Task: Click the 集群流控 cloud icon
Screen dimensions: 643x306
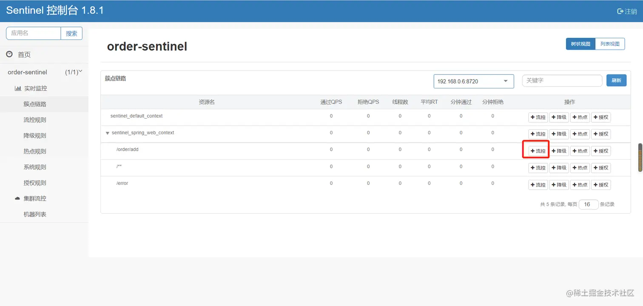Action: click(x=17, y=198)
